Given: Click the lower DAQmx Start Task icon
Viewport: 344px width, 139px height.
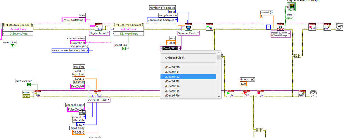Looking at the screenshot, I should [x=230, y=93].
